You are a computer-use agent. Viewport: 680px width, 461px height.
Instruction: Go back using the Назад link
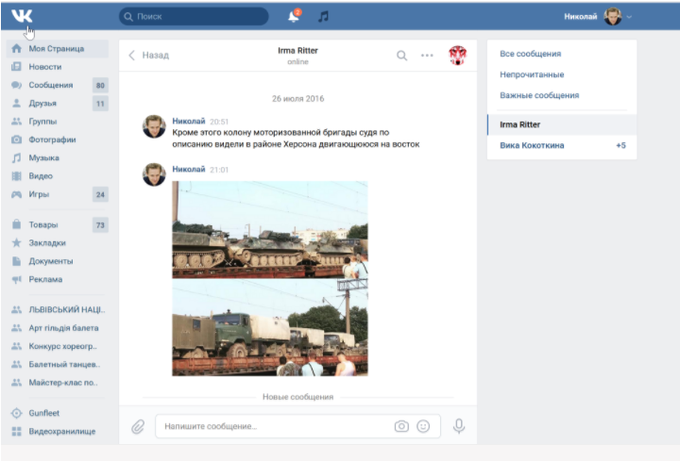point(149,55)
